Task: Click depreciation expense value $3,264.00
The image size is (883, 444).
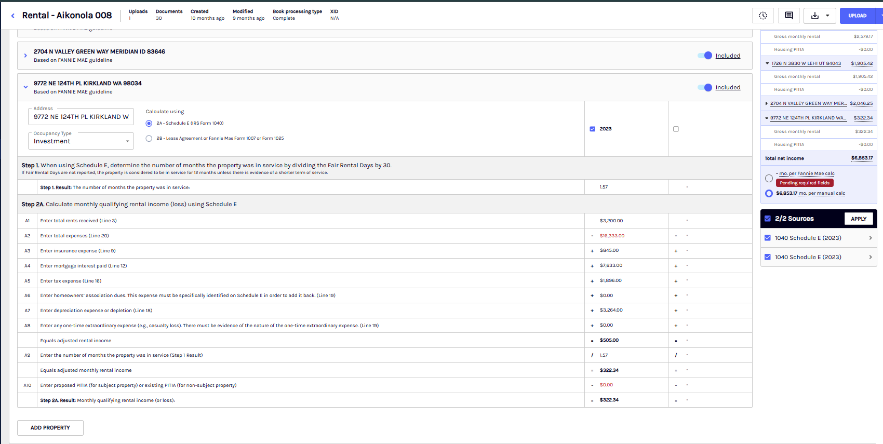Action: 611,310
